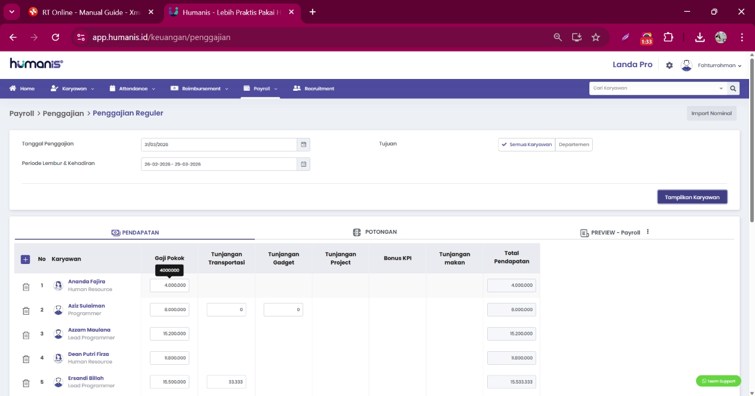This screenshot has width=755, height=396.
Task: Switch to POTONGAN tab
Action: (375, 232)
